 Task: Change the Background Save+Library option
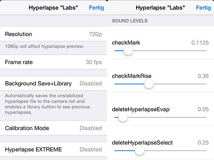53,84
